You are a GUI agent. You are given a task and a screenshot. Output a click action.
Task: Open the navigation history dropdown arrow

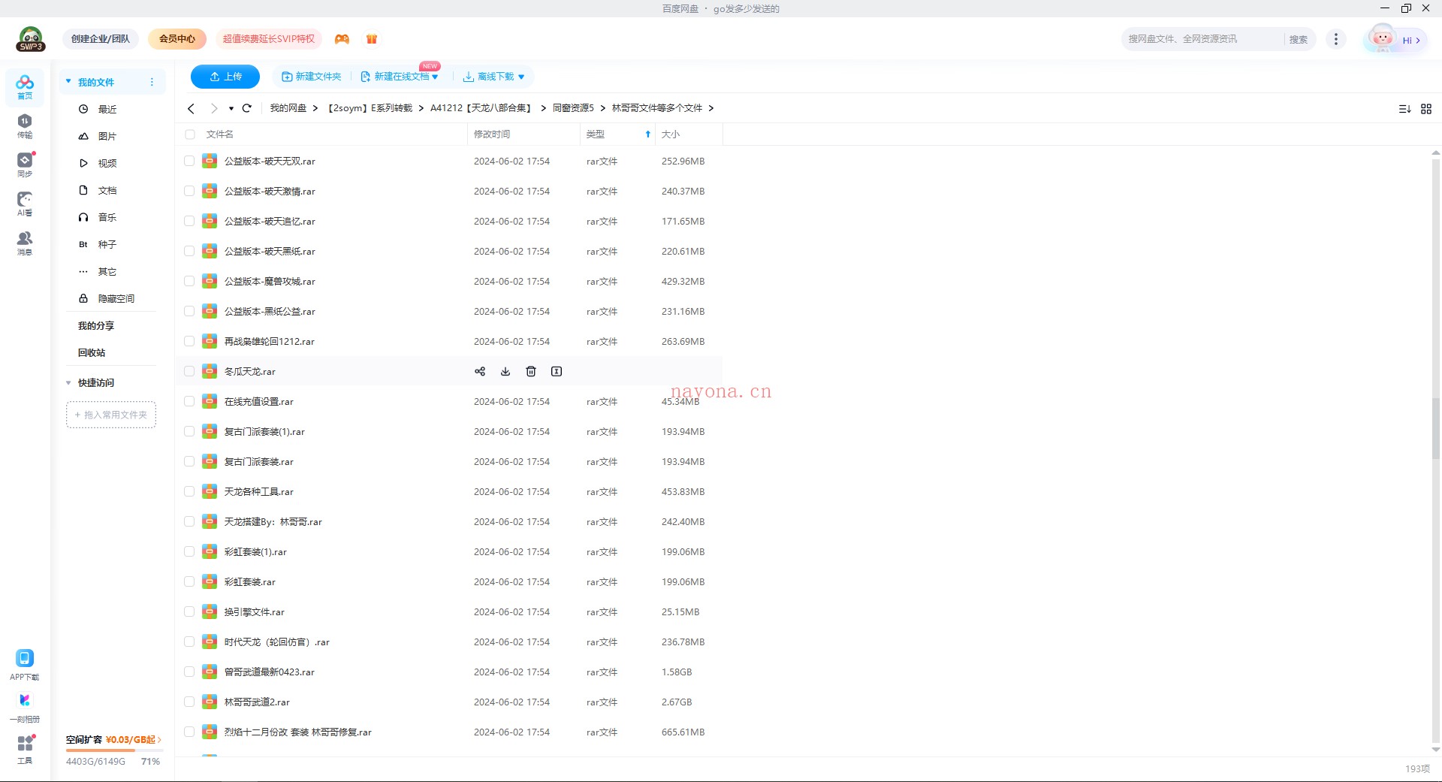pos(231,108)
